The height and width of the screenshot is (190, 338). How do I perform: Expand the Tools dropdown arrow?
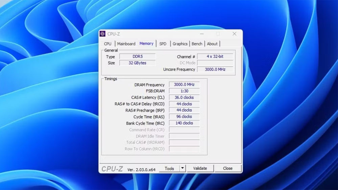[183, 168]
